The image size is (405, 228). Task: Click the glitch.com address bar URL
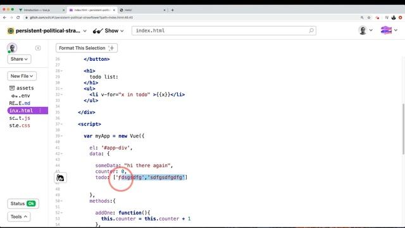(x=81, y=18)
